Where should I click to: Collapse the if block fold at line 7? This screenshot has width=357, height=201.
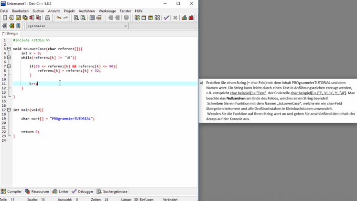(9, 67)
